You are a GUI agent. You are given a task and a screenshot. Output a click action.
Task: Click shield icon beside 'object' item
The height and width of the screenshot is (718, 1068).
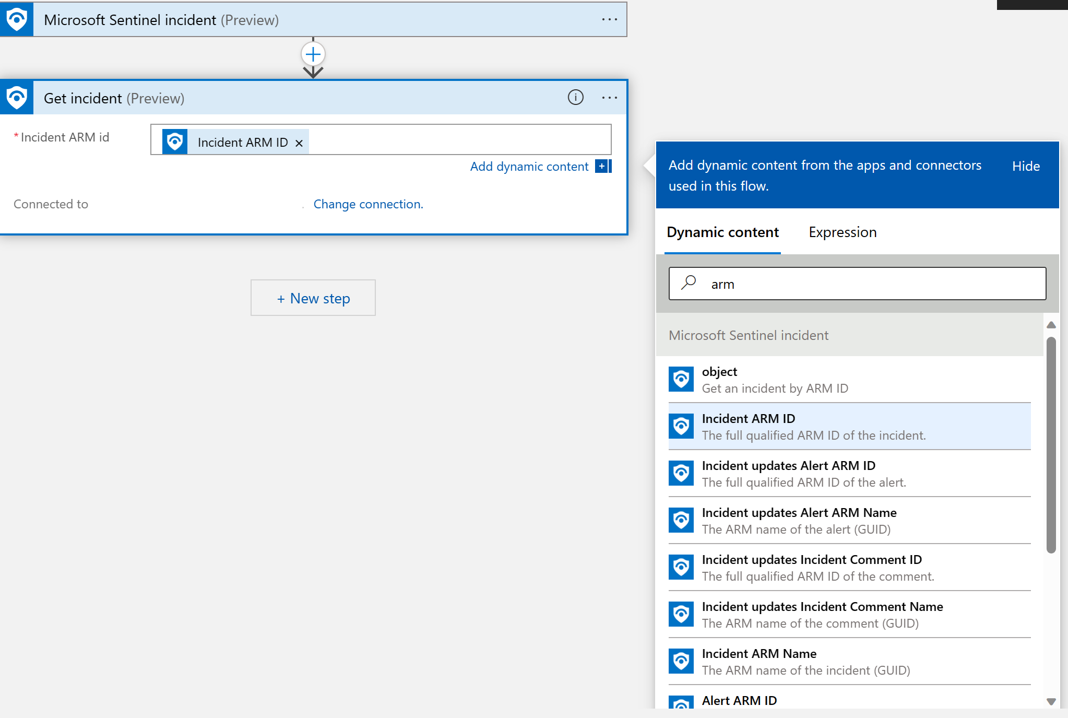pos(681,379)
